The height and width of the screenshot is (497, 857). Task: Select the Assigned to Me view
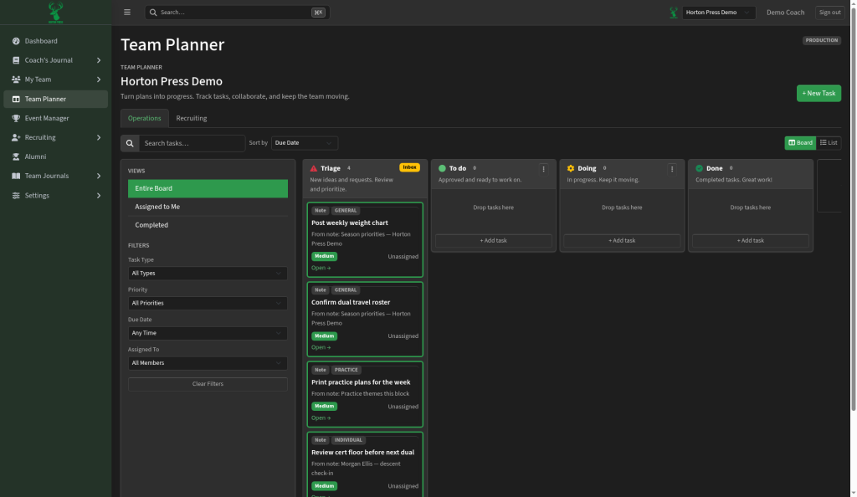tap(208, 207)
